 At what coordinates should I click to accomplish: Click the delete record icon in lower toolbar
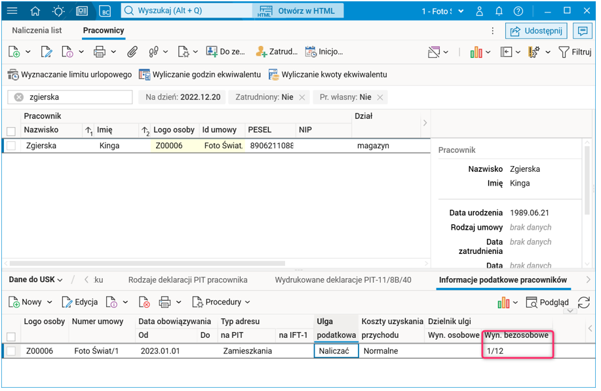[144, 302]
